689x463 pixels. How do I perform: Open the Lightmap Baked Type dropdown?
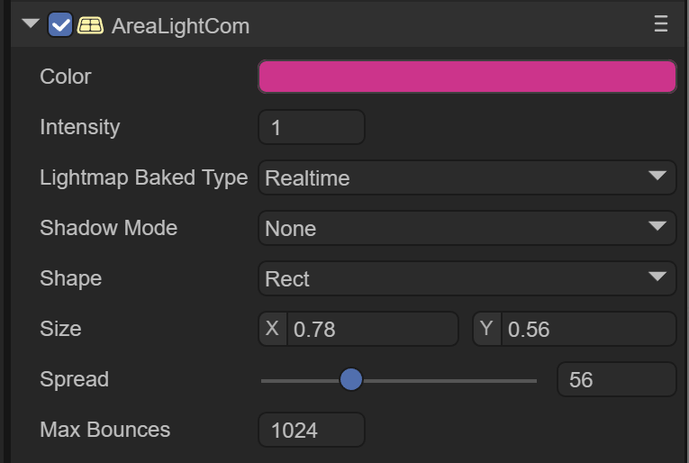[467, 177]
